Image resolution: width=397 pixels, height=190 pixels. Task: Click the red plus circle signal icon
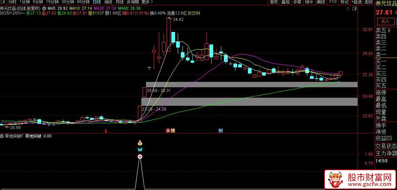pos(140,157)
